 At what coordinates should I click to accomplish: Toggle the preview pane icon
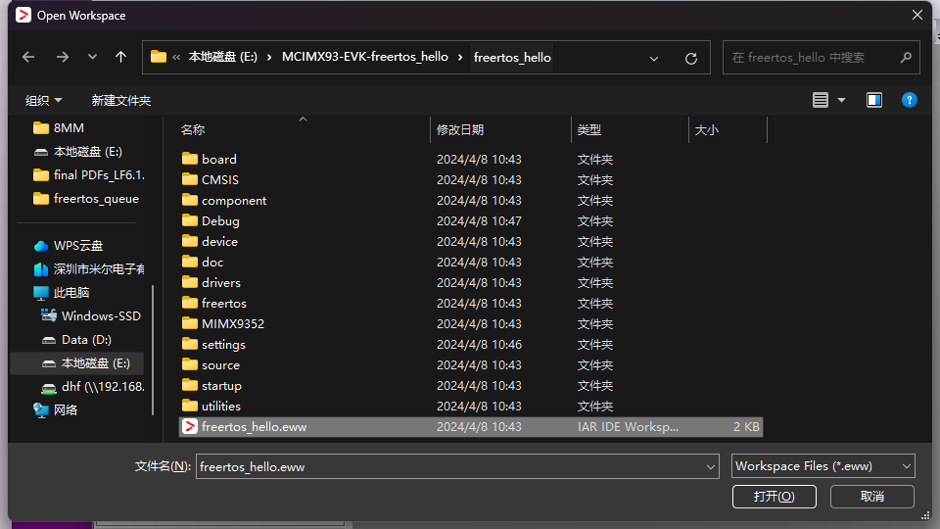click(x=874, y=100)
